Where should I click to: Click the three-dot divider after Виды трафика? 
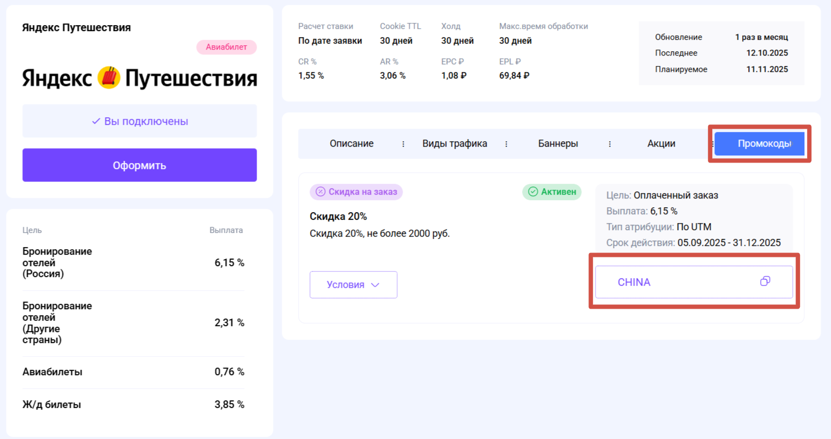click(x=506, y=144)
